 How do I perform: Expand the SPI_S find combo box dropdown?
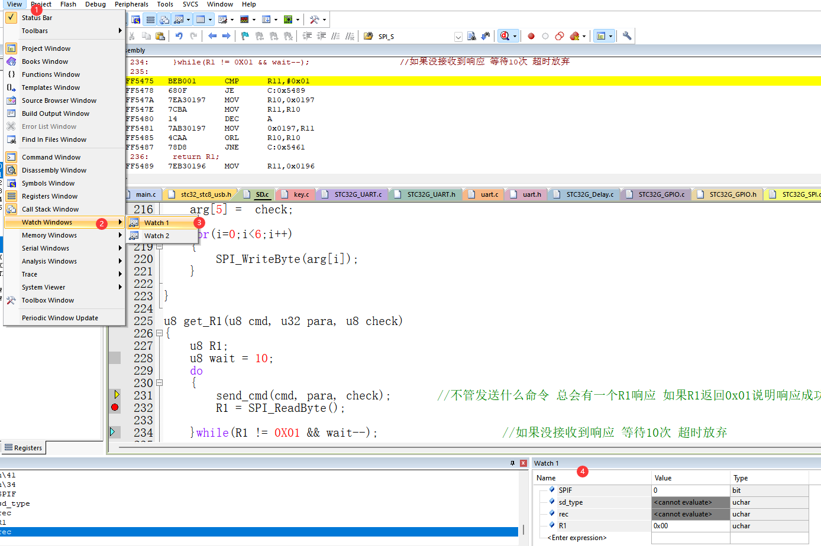[458, 37]
